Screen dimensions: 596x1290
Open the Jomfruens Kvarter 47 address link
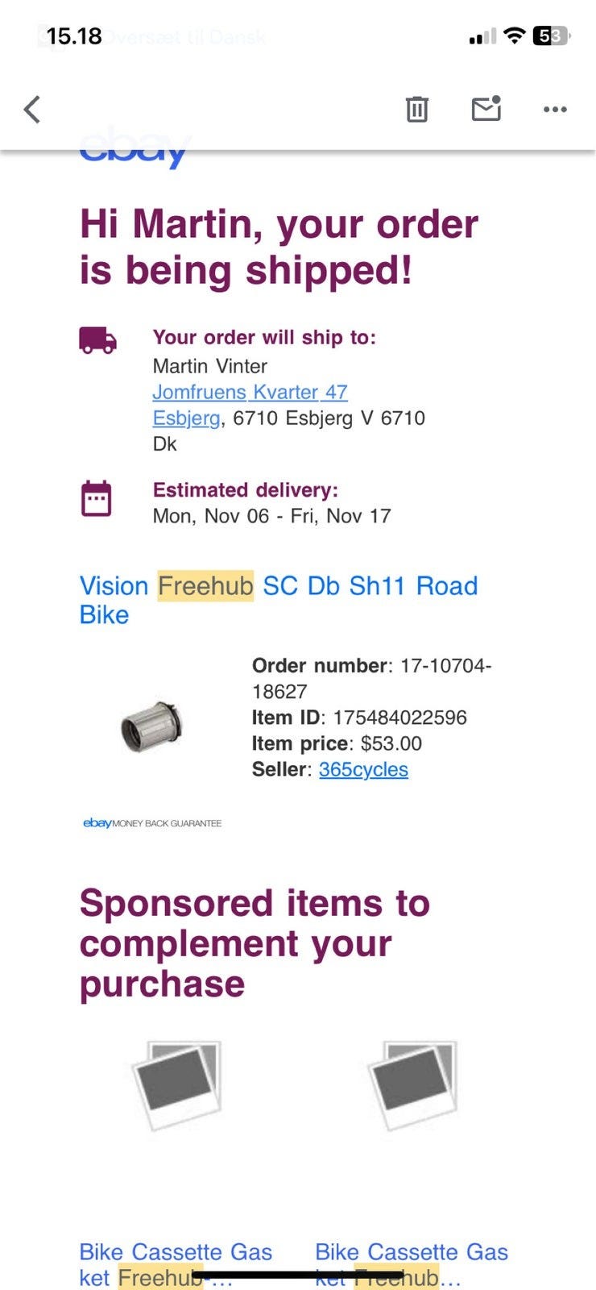click(x=250, y=392)
